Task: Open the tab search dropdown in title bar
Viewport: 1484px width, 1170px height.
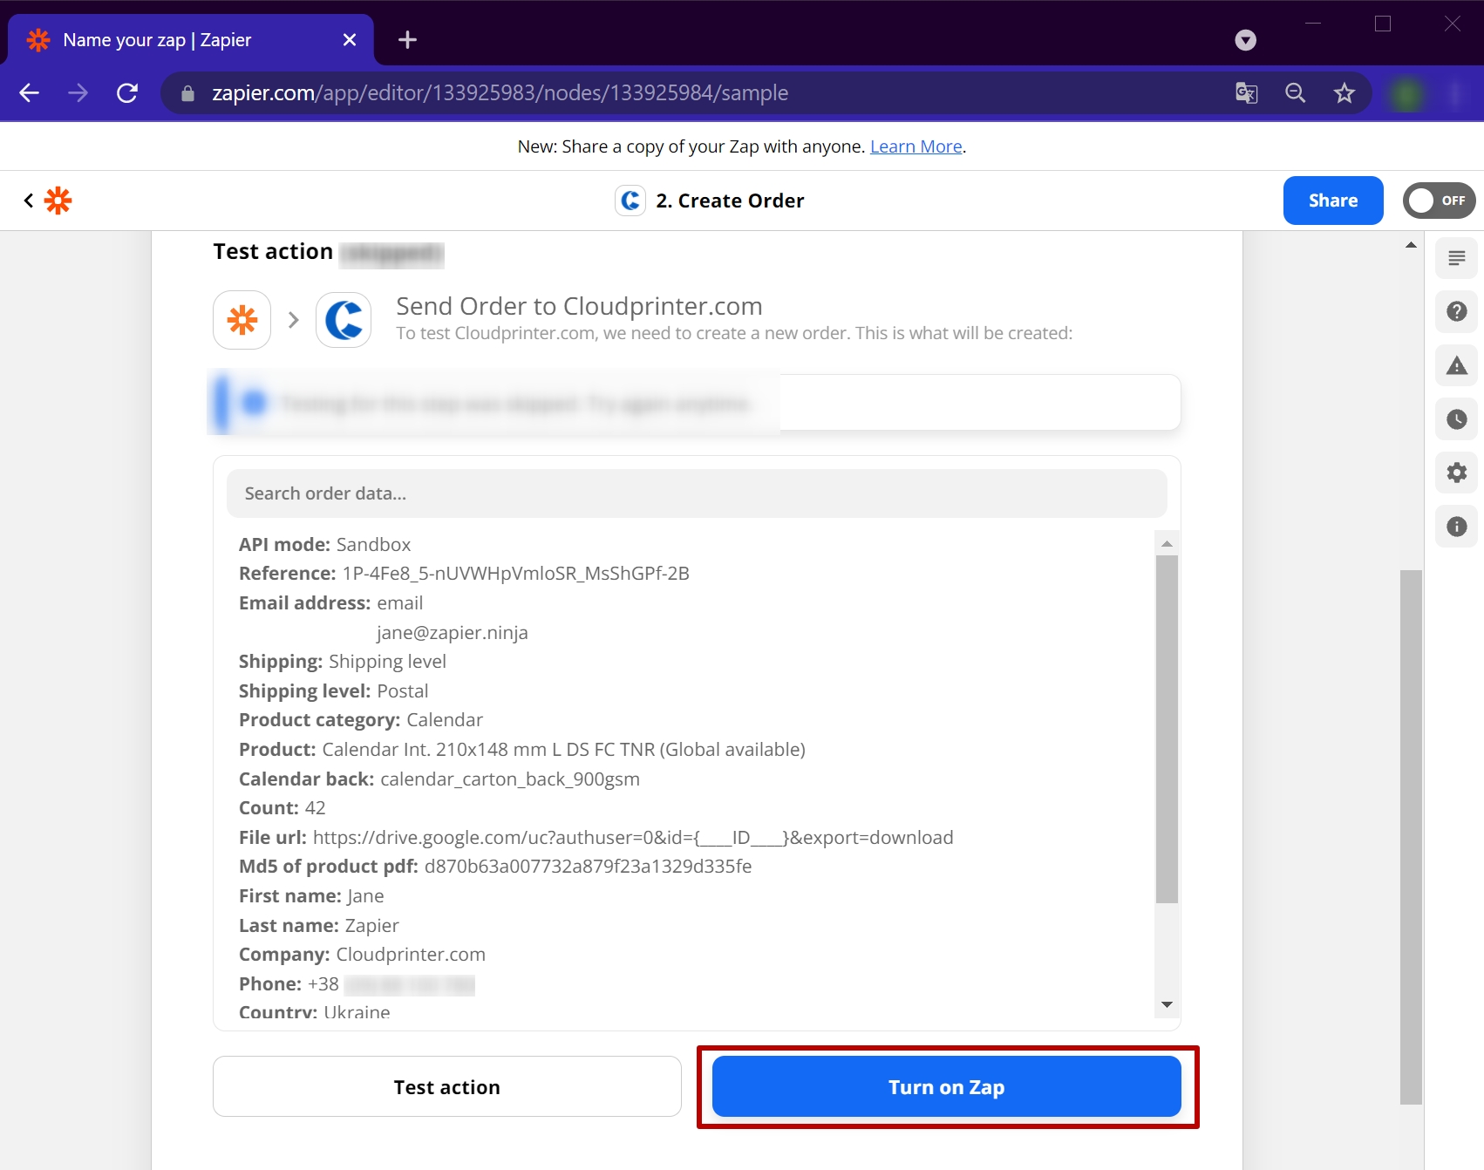Action: (1246, 40)
